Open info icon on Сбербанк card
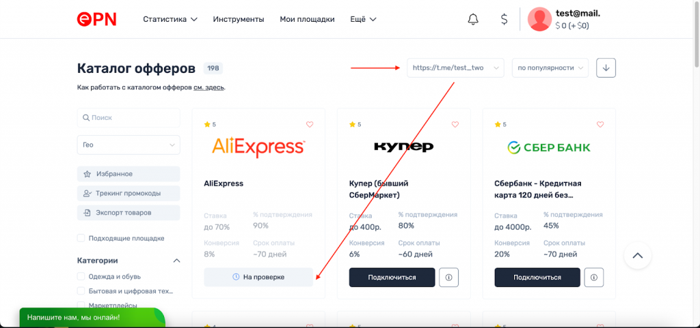 pos(594,278)
